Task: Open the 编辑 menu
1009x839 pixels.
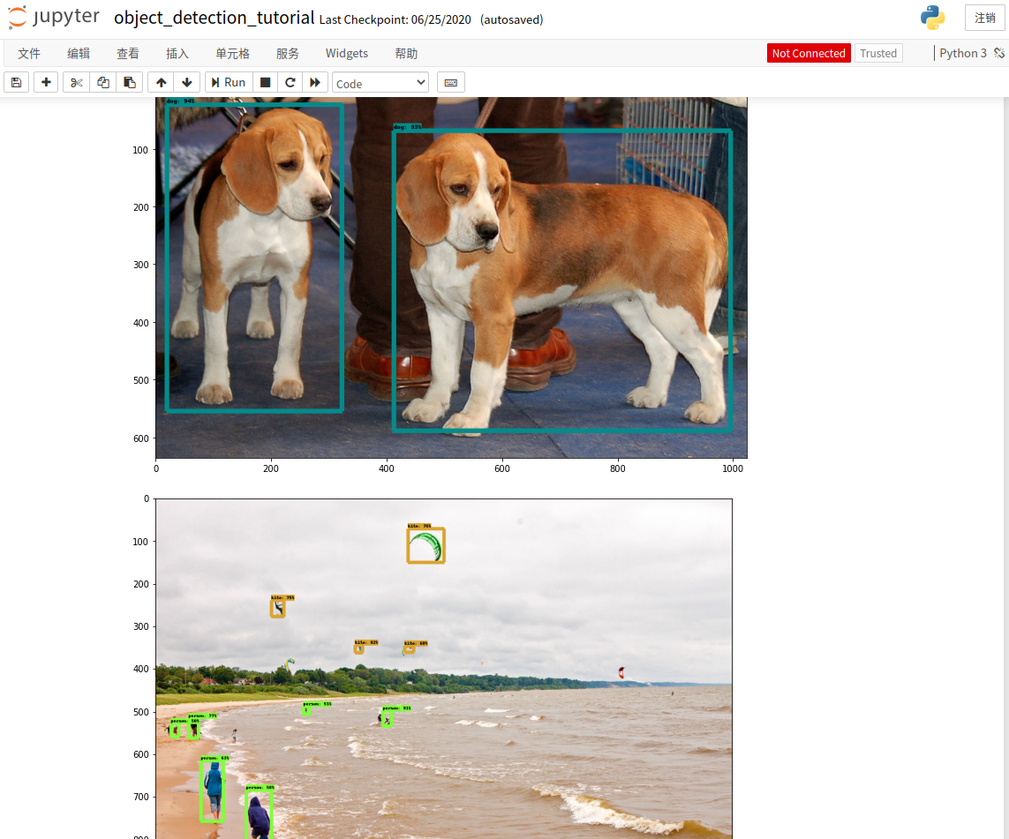Action: 79,53
